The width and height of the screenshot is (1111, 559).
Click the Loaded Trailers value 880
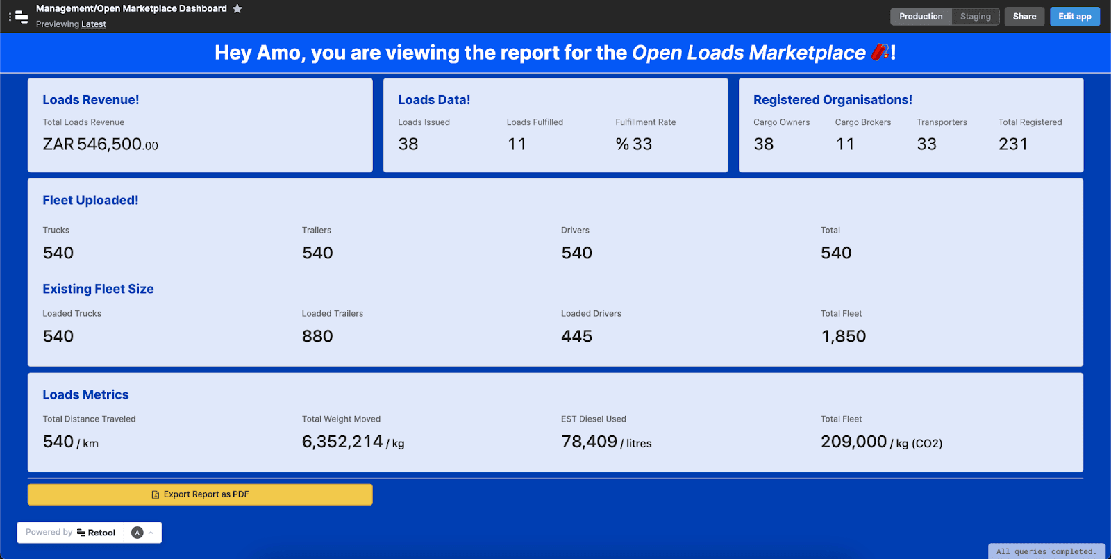tap(317, 336)
